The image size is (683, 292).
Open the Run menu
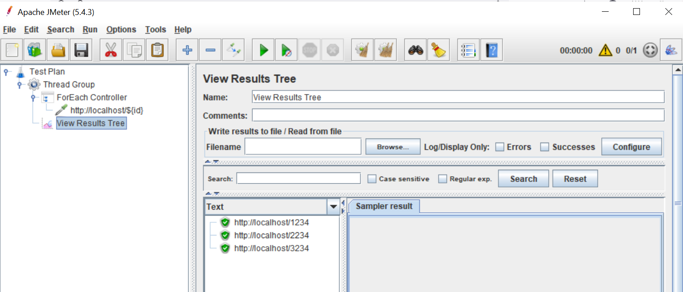(90, 29)
